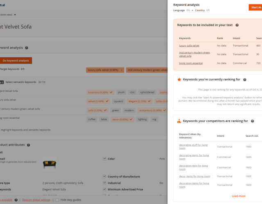Click the orange star icon
Viewport: 262px width, 204px height.
(x=179, y=80)
